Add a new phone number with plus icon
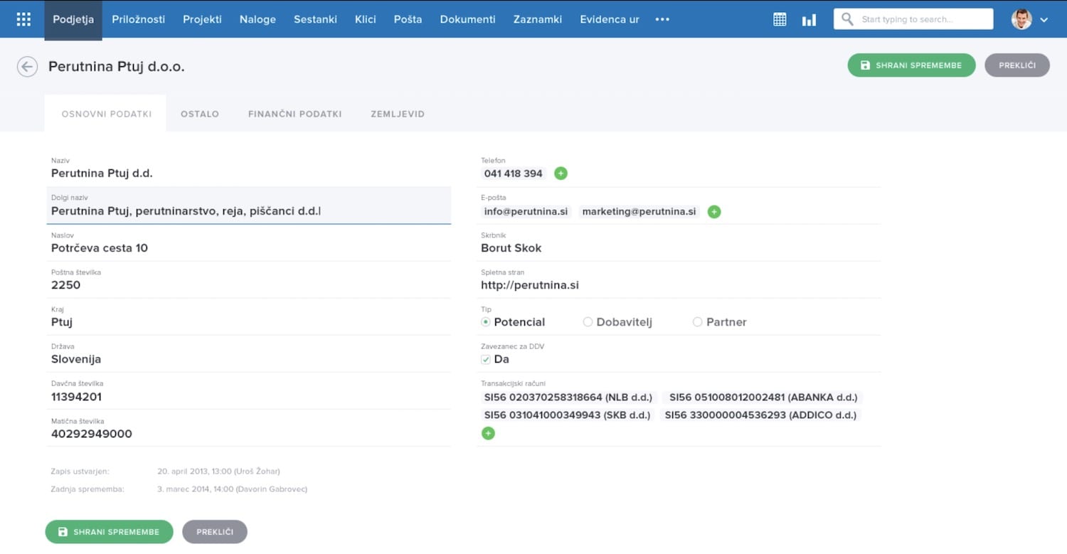The width and height of the screenshot is (1067, 554). coord(561,174)
